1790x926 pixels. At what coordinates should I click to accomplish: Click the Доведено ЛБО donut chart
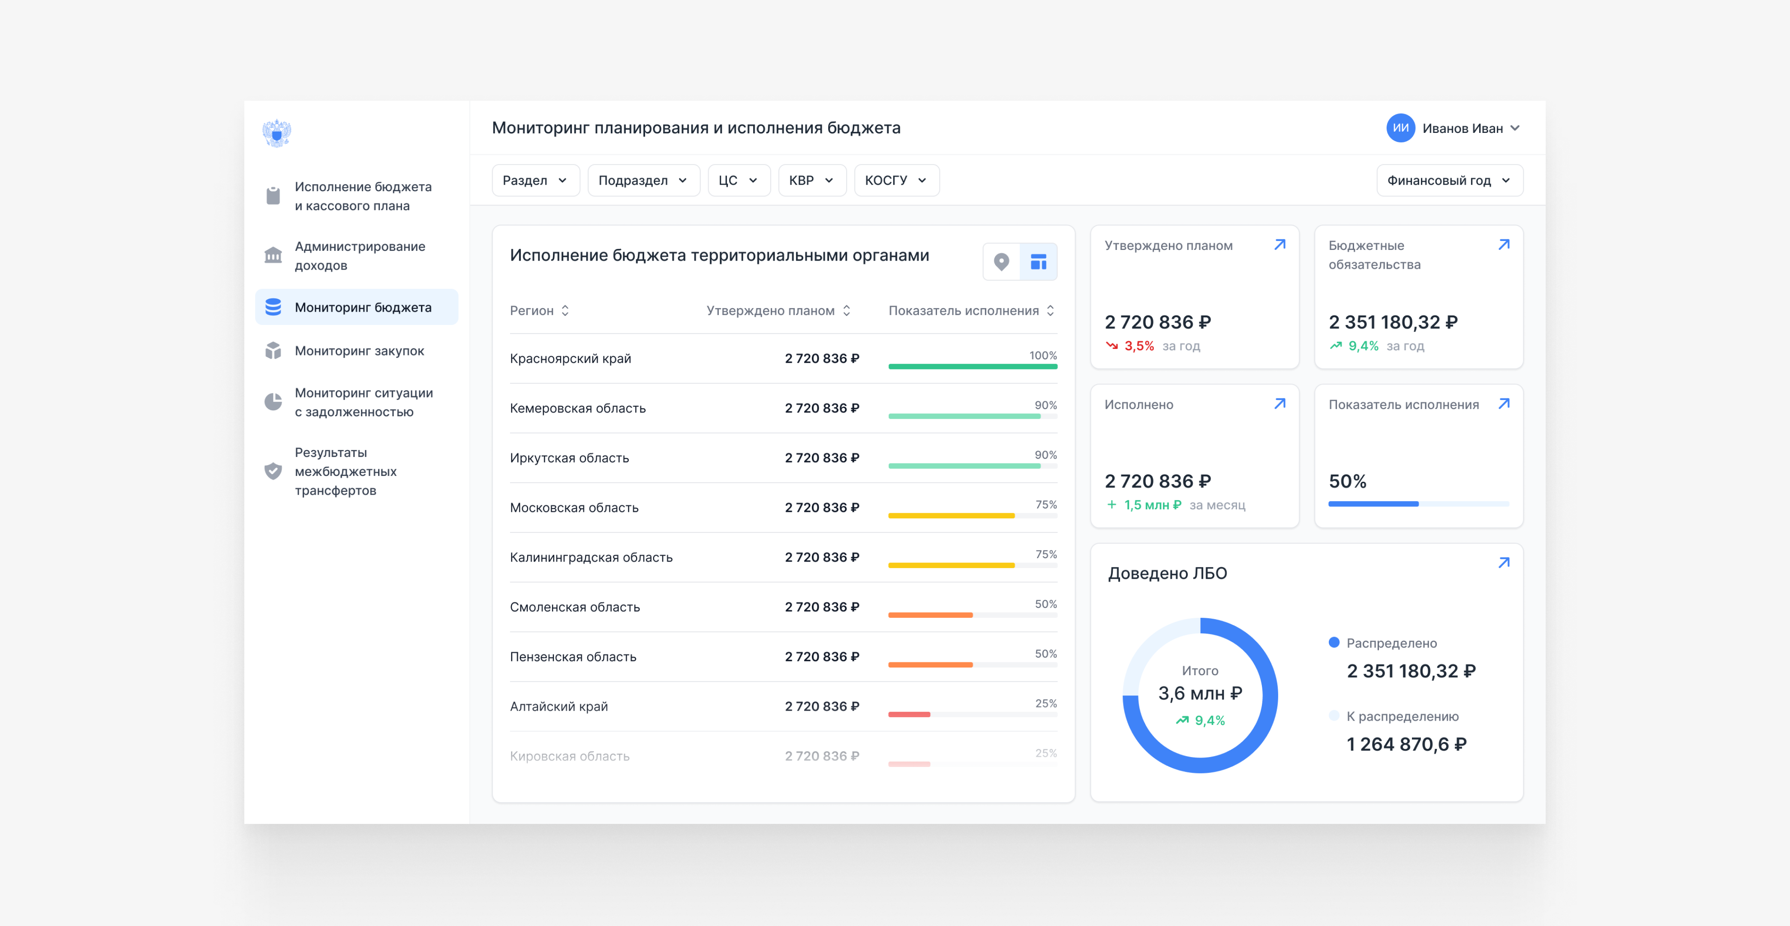point(1200,695)
